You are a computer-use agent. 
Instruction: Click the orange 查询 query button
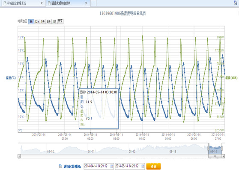click(x=153, y=166)
